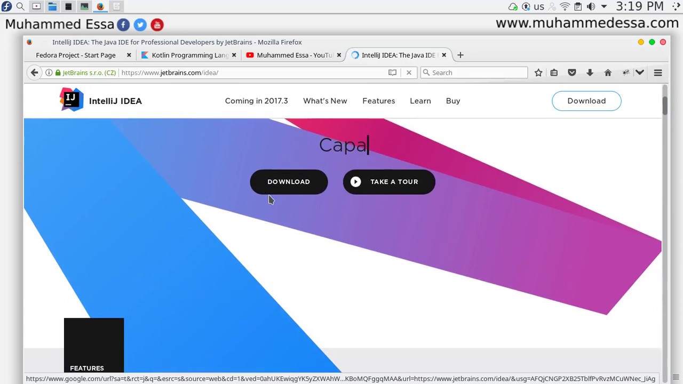Show hidden system tray icons with the arrow
The width and height of the screenshot is (683, 384).
coord(604,6)
